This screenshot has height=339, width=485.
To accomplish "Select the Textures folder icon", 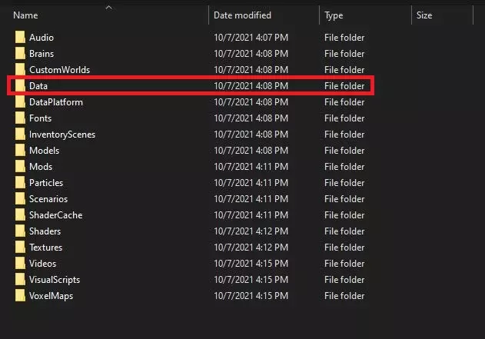I will tap(21, 248).
